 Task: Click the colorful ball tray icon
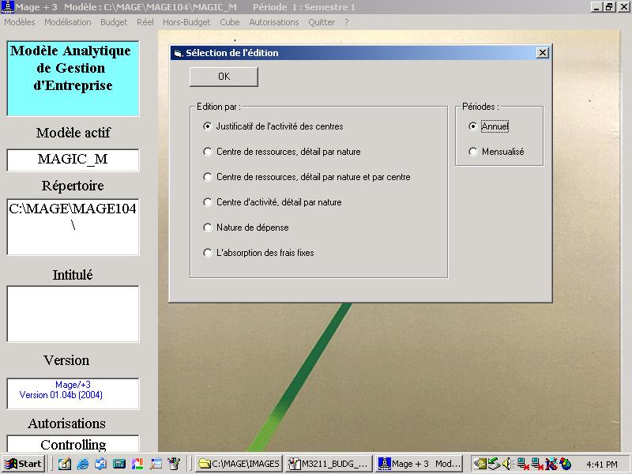(566, 464)
